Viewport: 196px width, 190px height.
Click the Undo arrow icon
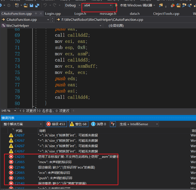click(x=45, y=6)
